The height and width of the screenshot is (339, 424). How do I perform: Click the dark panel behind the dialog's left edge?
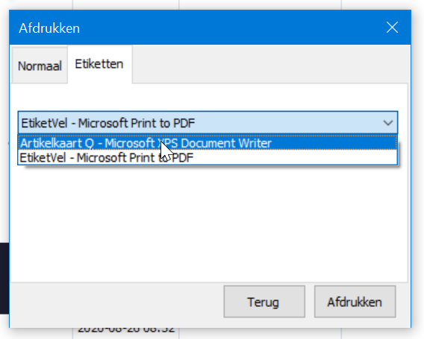[x=4, y=278]
